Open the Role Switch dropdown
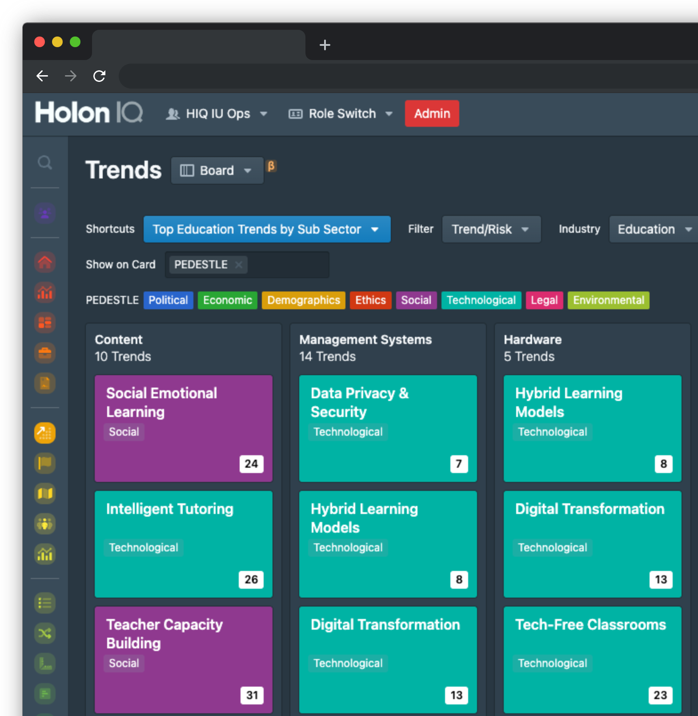The image size is (698, 716). pos(341,114)
